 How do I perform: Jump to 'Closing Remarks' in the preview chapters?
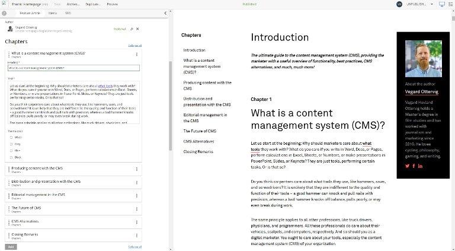pos(198,152)
